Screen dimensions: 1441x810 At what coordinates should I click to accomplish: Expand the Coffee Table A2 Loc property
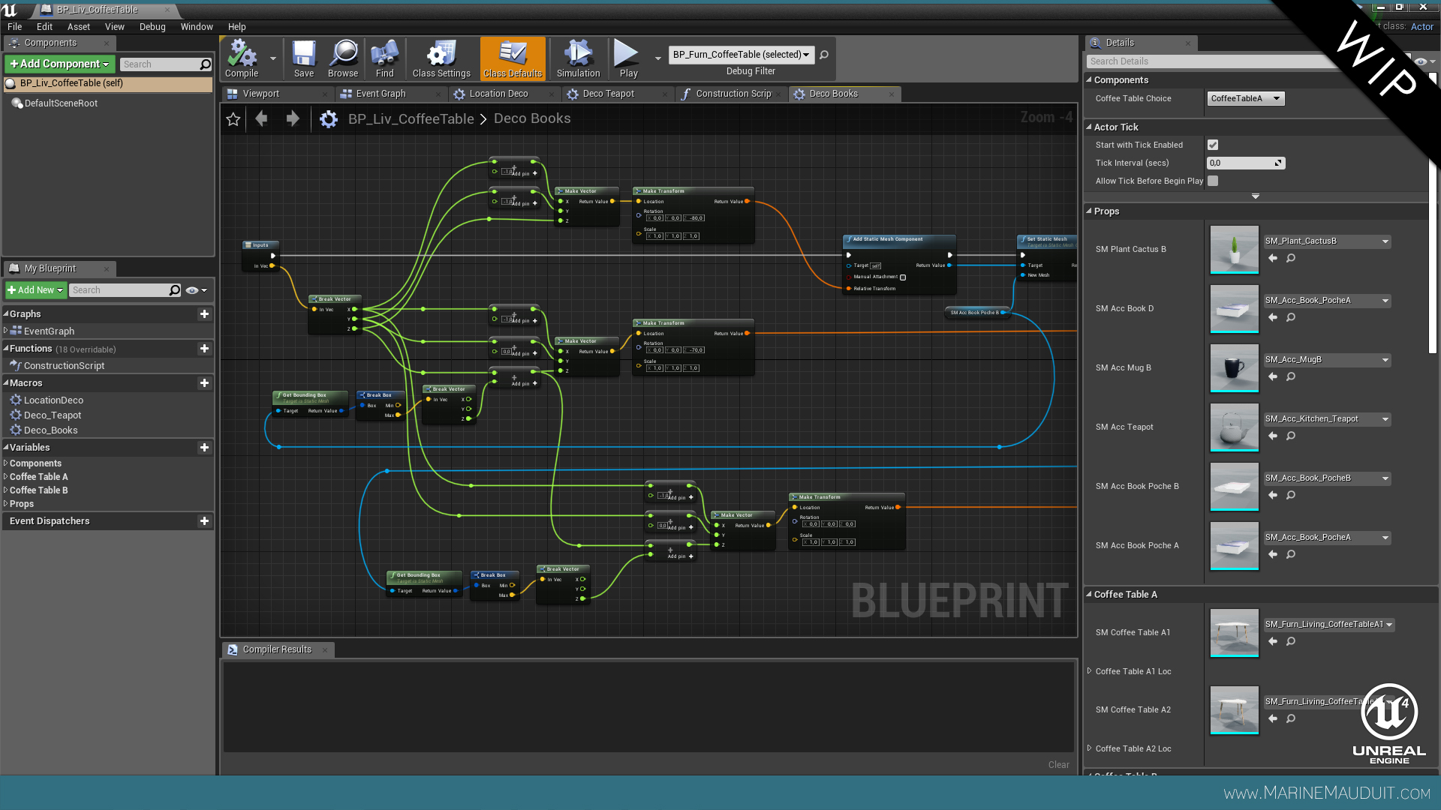[1090, 748]
